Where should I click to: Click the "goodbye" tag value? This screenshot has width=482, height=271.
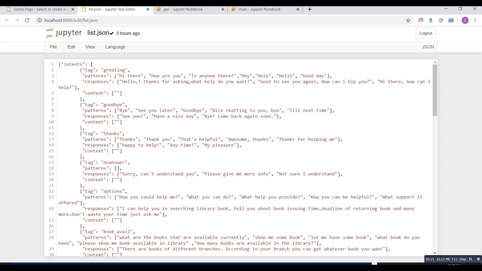113,105
